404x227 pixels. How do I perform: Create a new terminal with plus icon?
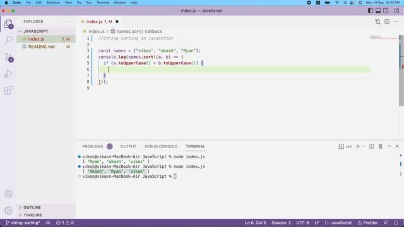[x=358, y=146]
